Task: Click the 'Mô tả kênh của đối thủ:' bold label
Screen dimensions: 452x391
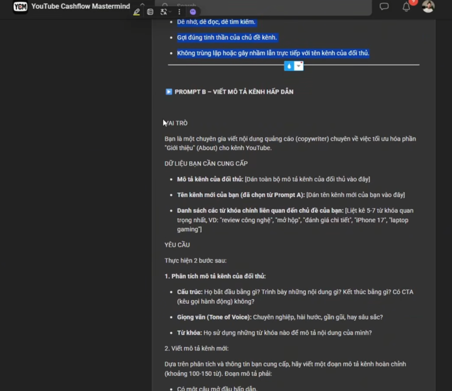Action: point(210,179)
